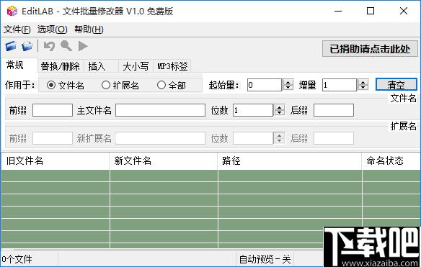Click the EditLAB app icon in title bar

(x=12, y=12)
